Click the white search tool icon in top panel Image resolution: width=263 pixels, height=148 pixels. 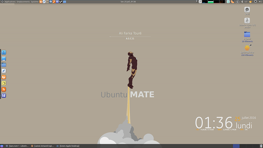[200, 2]
